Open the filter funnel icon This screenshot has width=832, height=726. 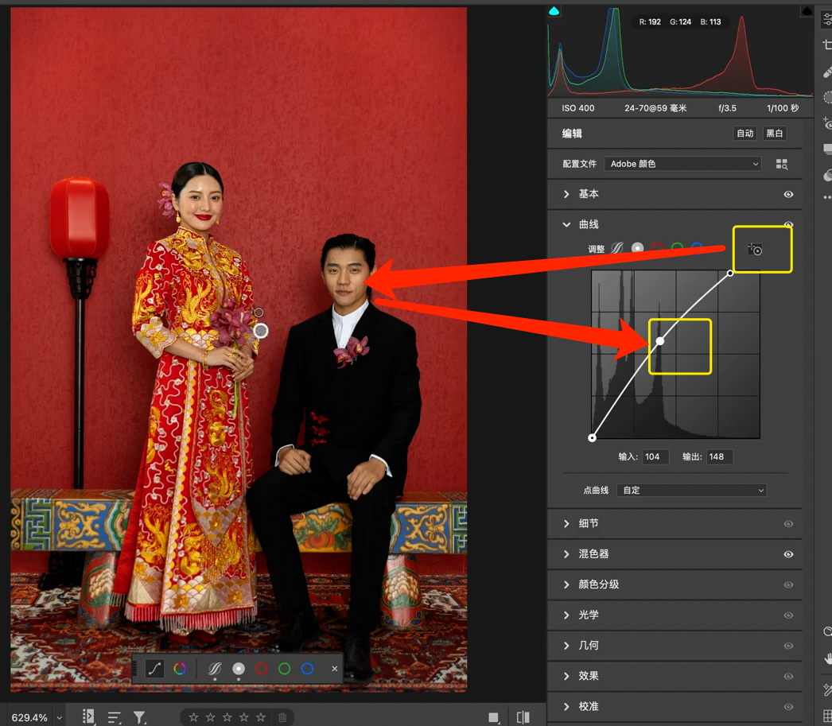click(x=139, y=717)
